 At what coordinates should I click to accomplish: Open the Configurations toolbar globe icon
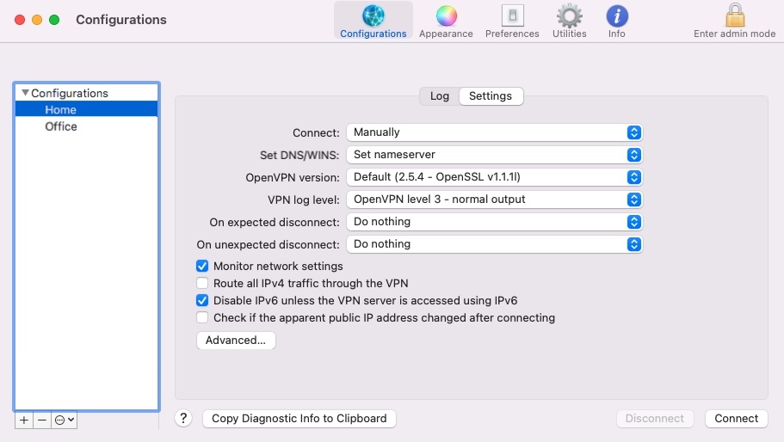coord(373,17)
